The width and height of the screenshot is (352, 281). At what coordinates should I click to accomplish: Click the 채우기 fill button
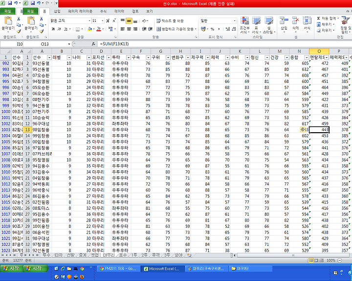tap(326, 24)
